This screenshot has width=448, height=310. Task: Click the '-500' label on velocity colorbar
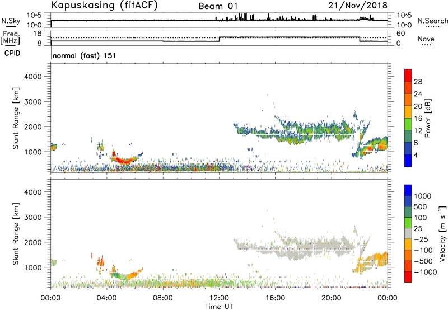point(423,261)
